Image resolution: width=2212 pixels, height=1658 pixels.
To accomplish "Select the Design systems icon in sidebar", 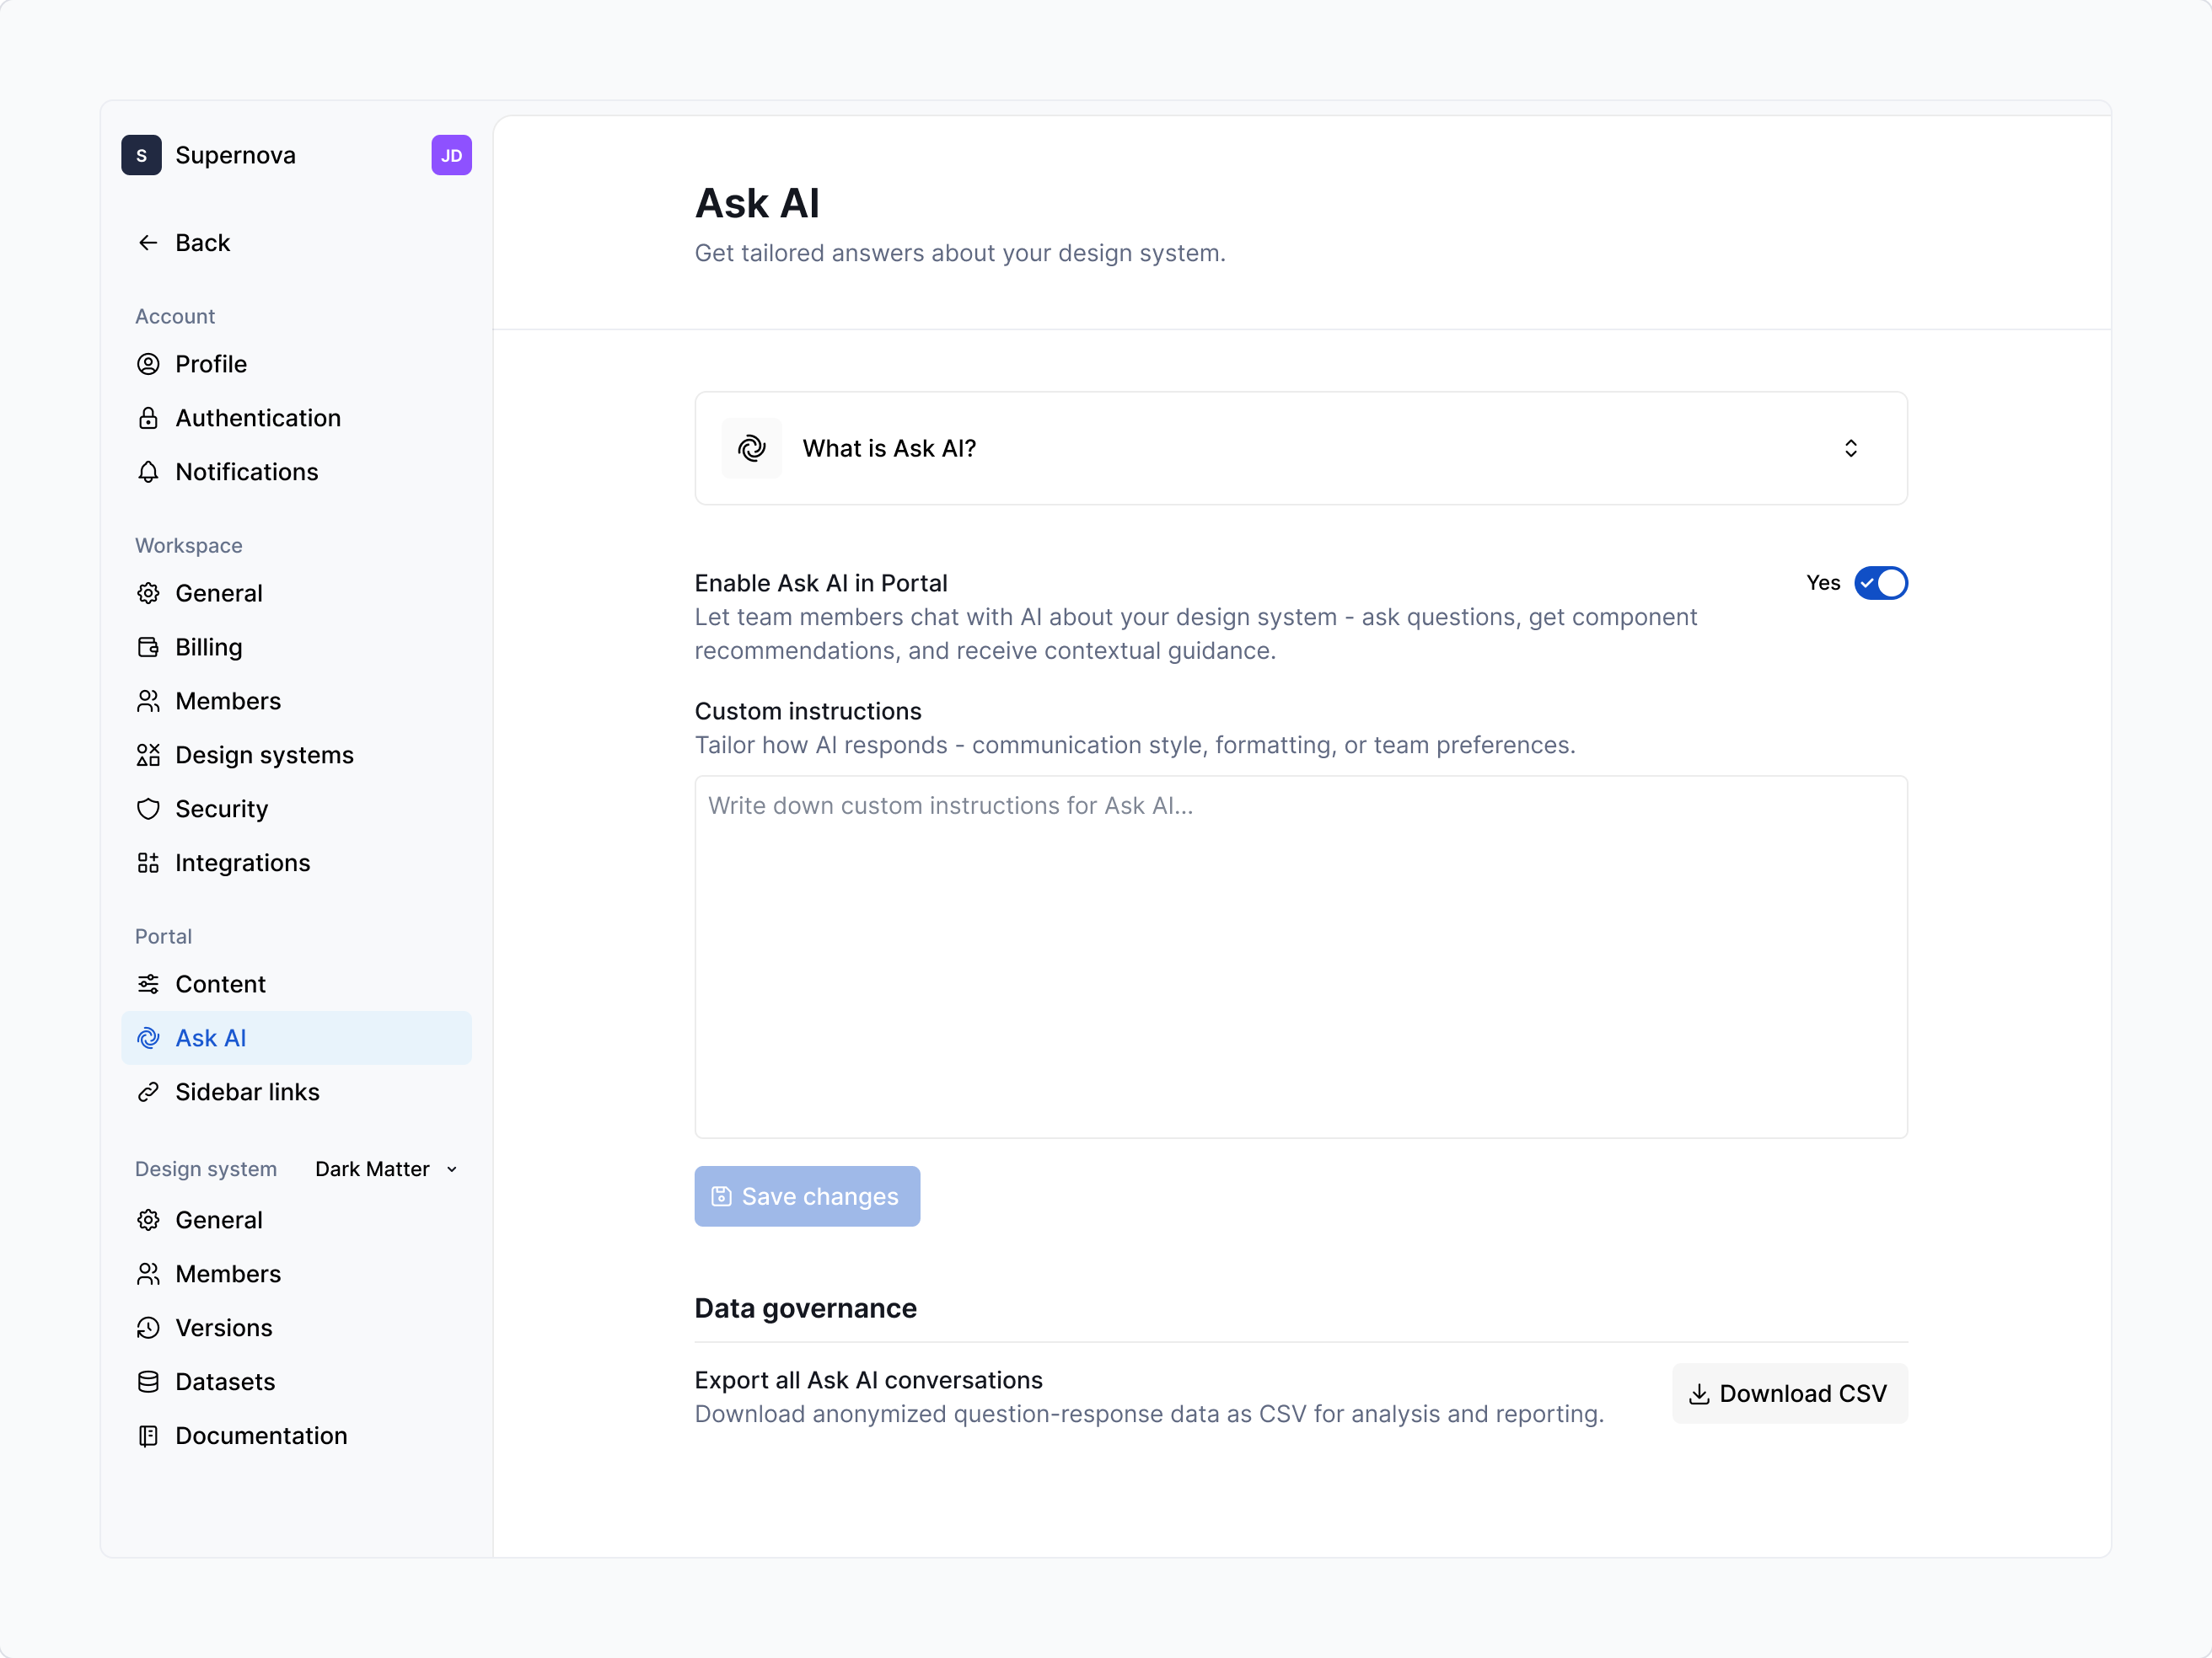I will (x=148, y=755).
